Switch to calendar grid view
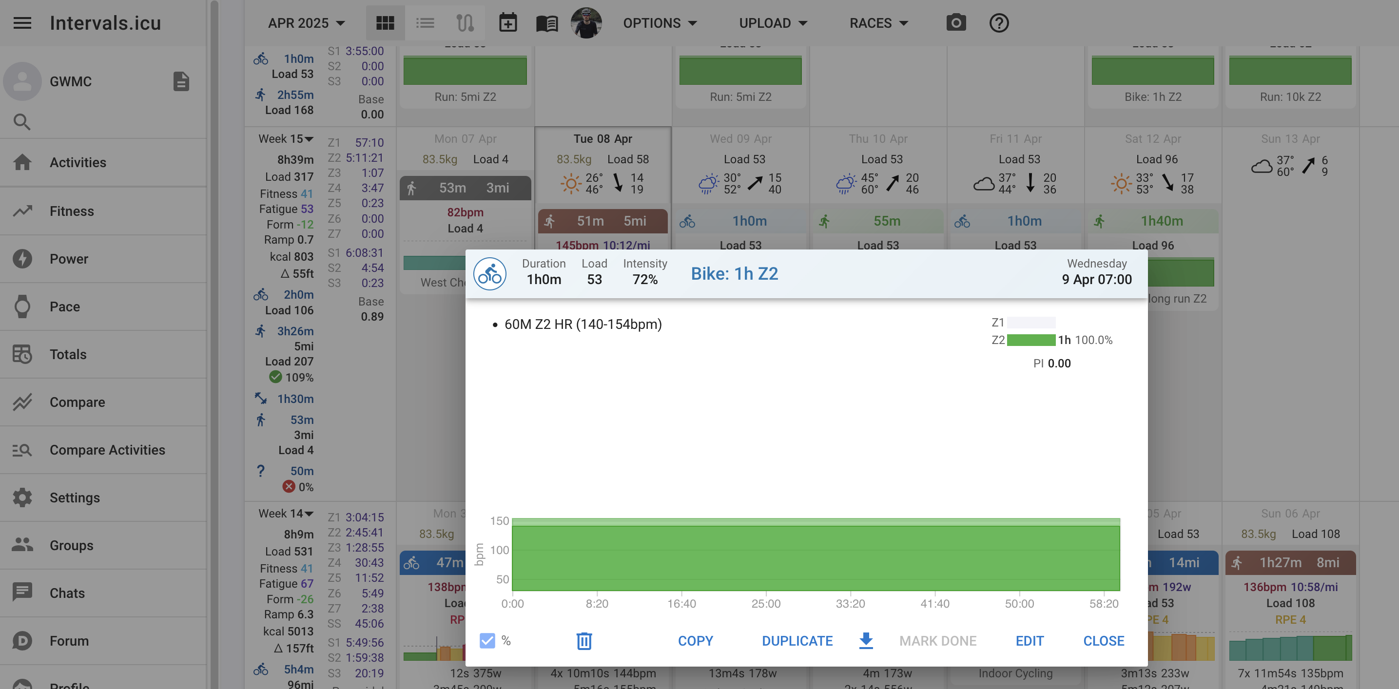1399x689 pixels. click(x=385, y=23)
